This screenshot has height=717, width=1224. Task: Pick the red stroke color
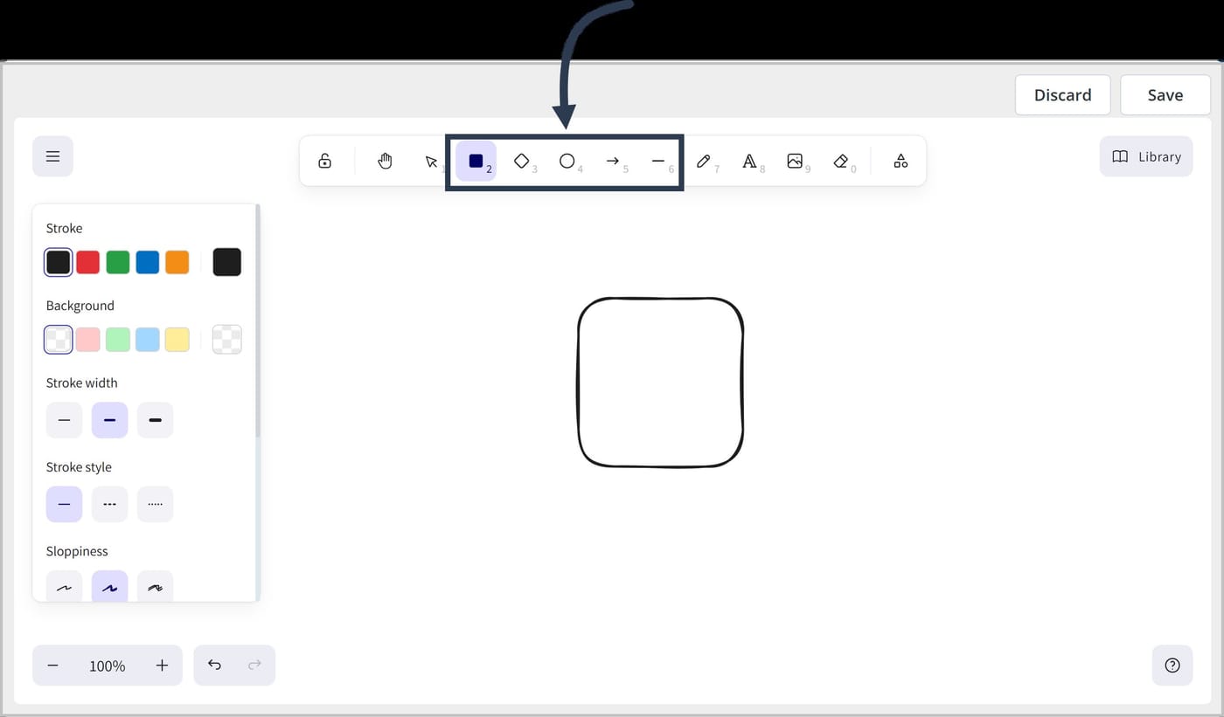pyautogui.click(x=88, y=262)
